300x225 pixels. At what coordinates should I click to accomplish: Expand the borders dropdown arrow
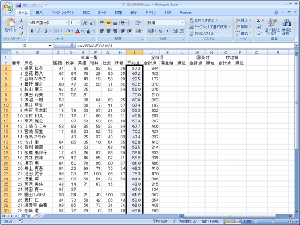pyautogui.click(x=62, y=31)
